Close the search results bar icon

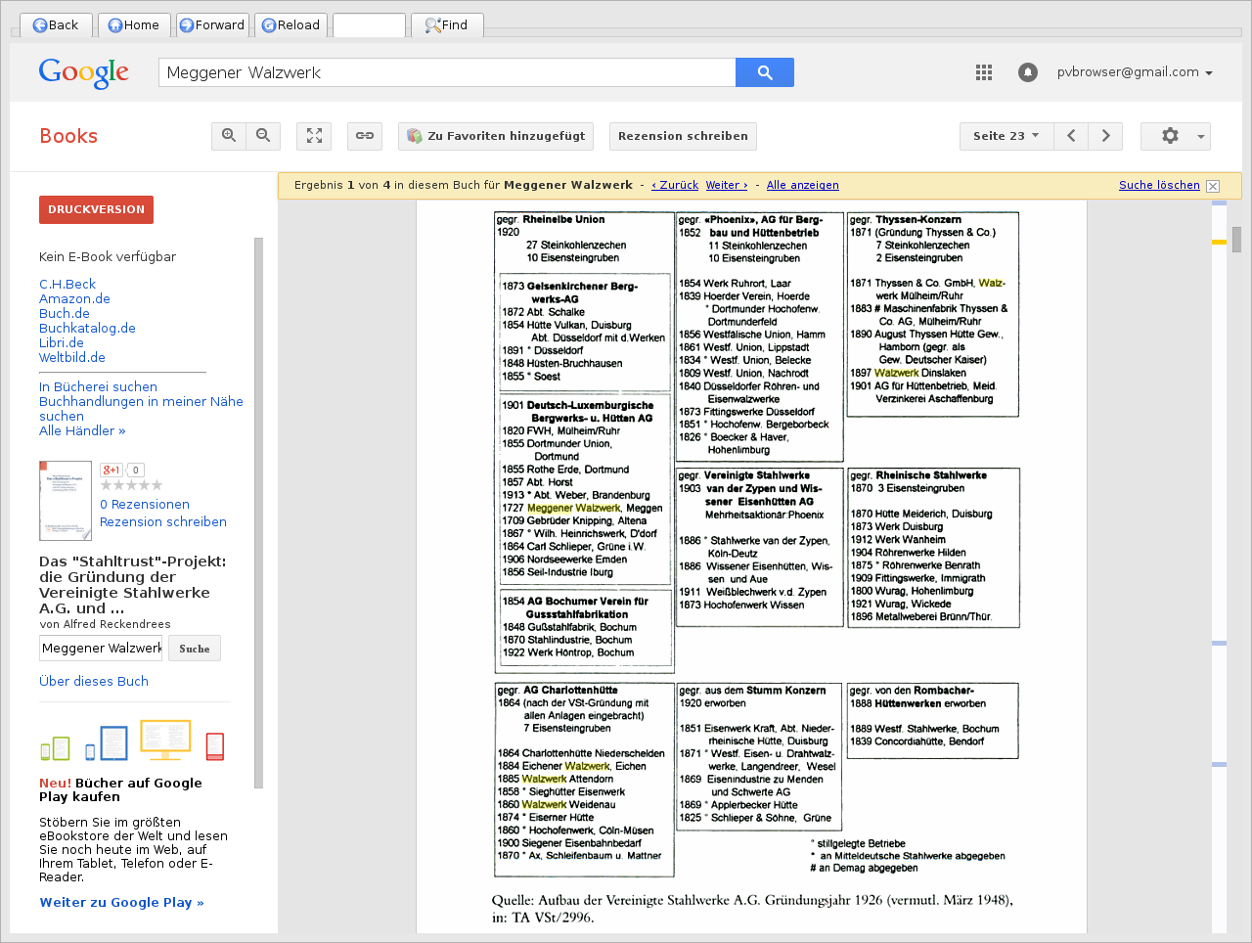1213,186
